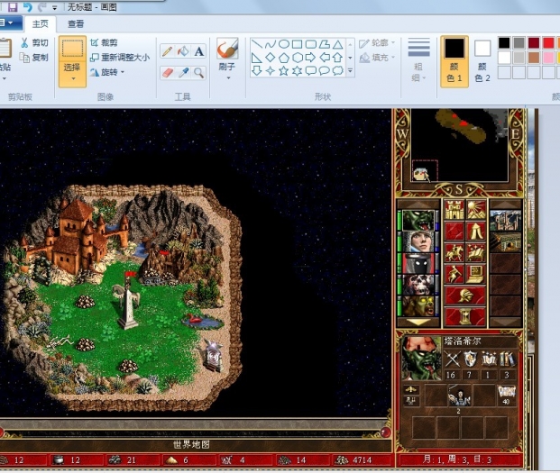
Task: Click the underground/surface view button
Action: [476, 209]
